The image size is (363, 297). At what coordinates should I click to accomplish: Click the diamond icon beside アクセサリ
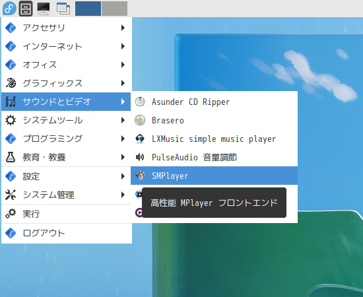tap(11, 28)
